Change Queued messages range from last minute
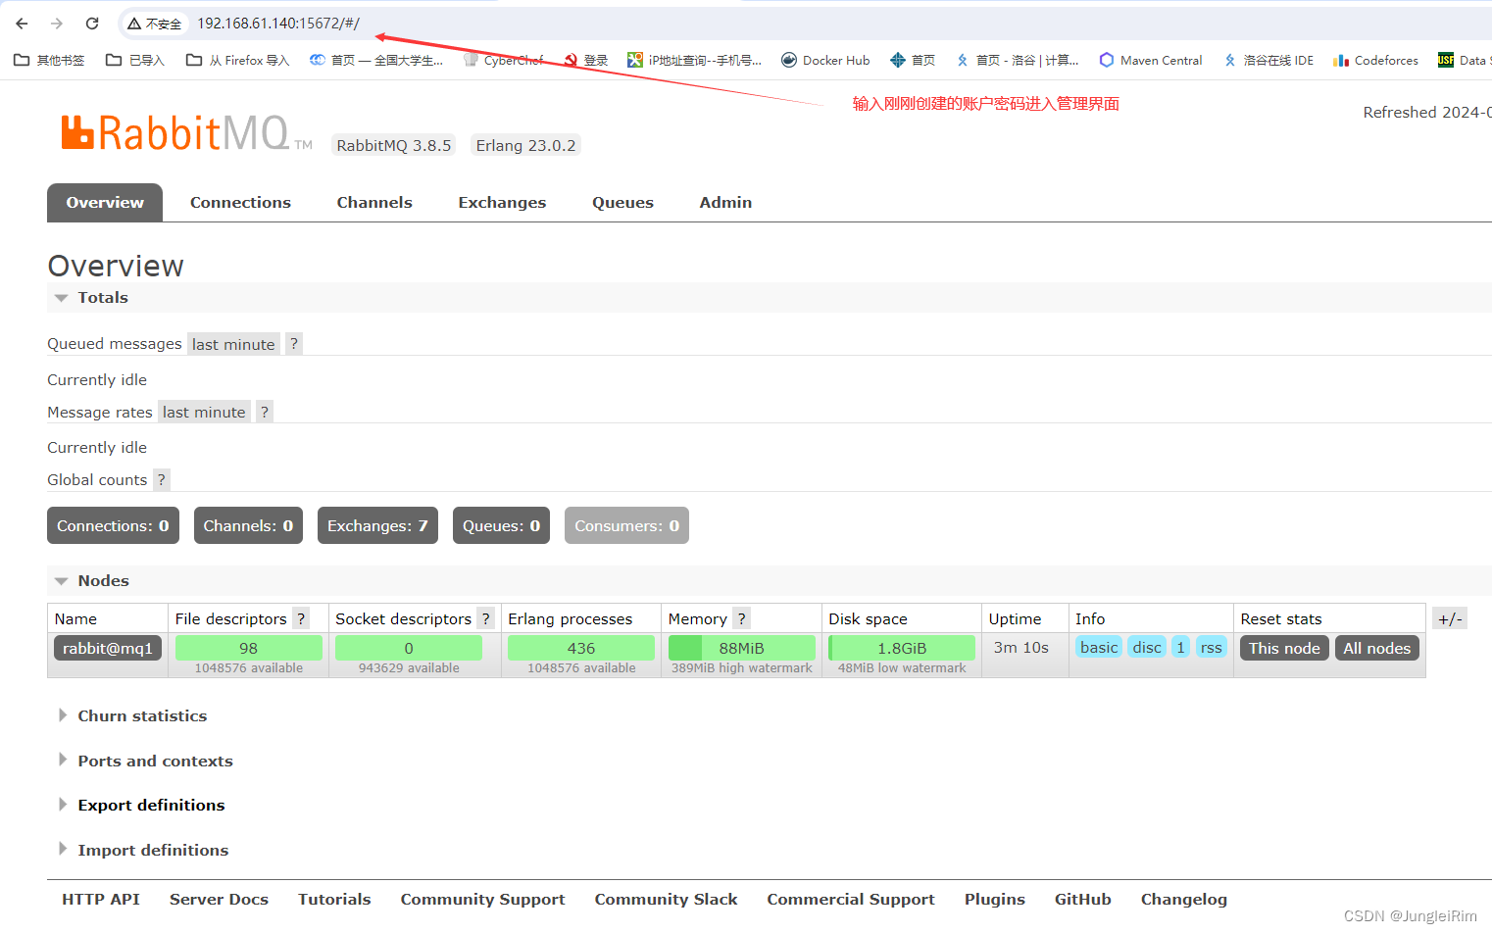The width and height of the screenshot is (1492, 934). pos(233,344)
